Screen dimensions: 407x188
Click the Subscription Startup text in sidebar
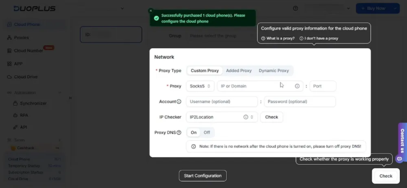pos(25,172)
